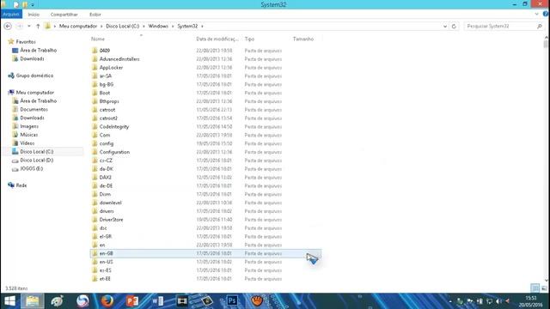550x309 pixels.
Task: Select the AppLocker folder
Action: click(111, 67)
